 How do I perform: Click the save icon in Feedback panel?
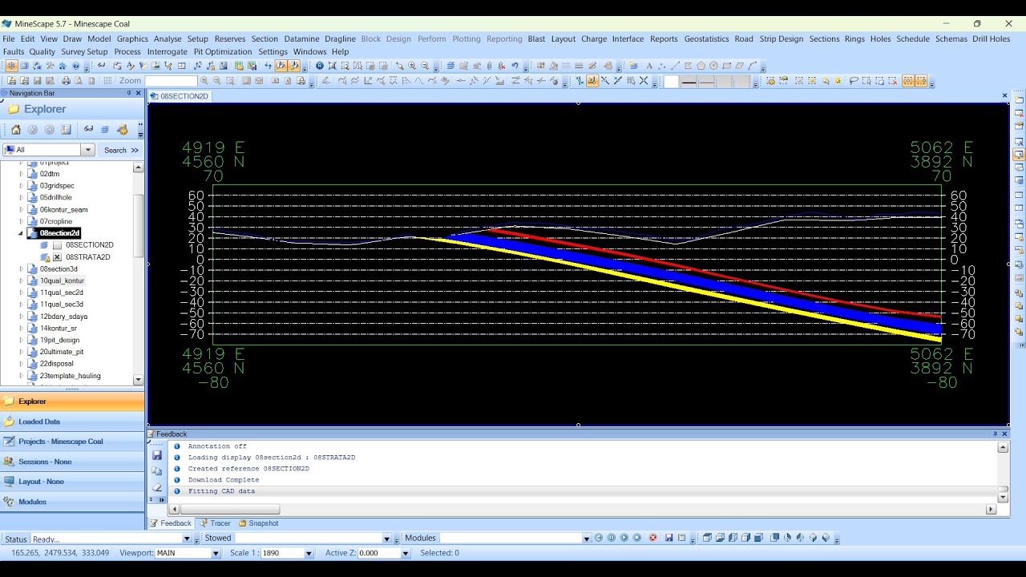(x=157, y=455)
